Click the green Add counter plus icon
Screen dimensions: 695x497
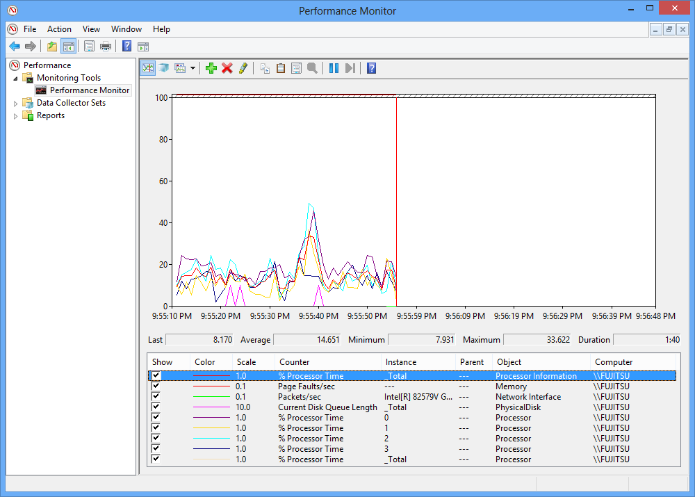click(211, 68)
